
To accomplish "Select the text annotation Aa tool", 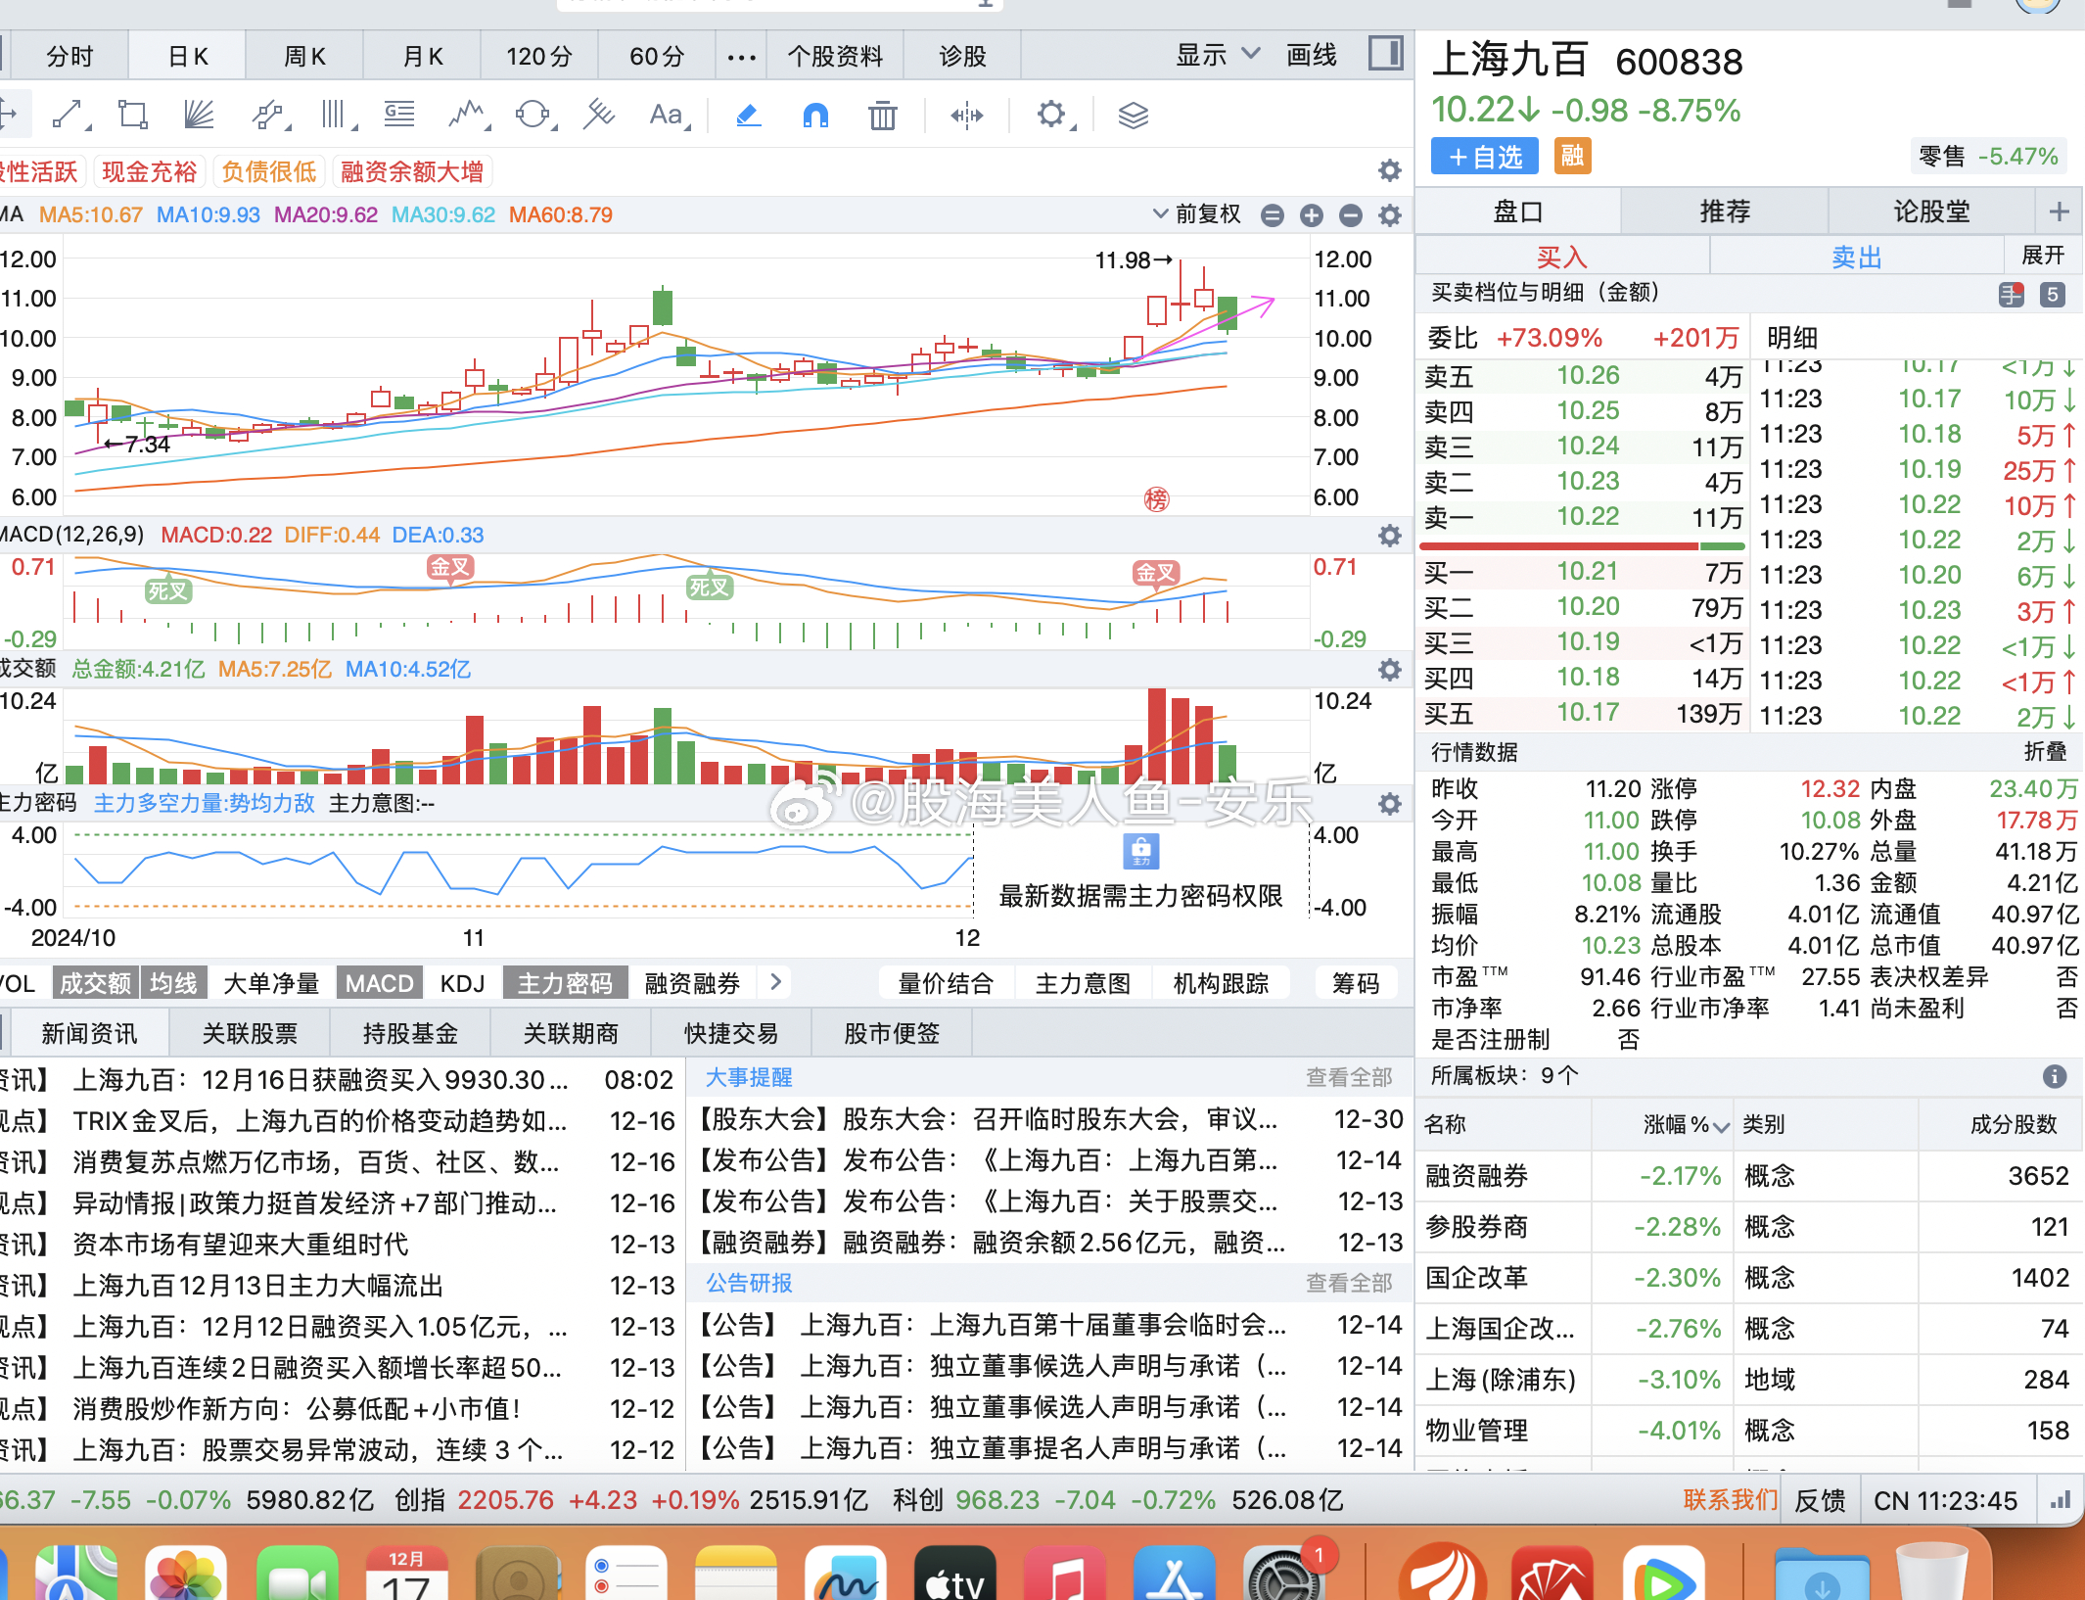I will click(x=669, y=116).
